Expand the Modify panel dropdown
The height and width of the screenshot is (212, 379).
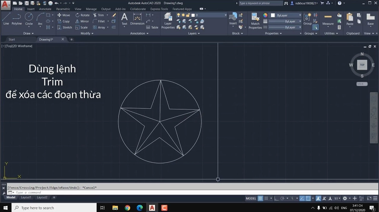coord(87,33)
